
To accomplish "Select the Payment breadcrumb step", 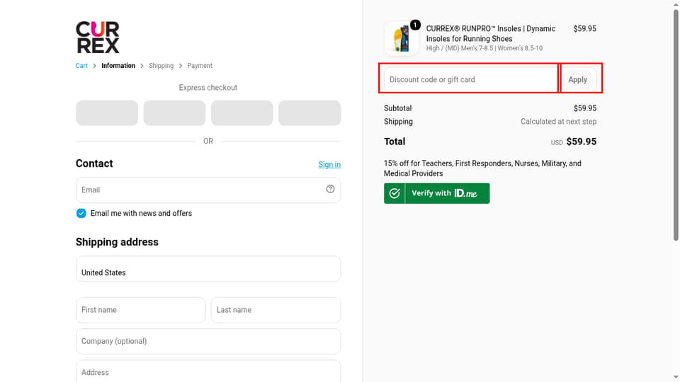I will click(200, 66).
